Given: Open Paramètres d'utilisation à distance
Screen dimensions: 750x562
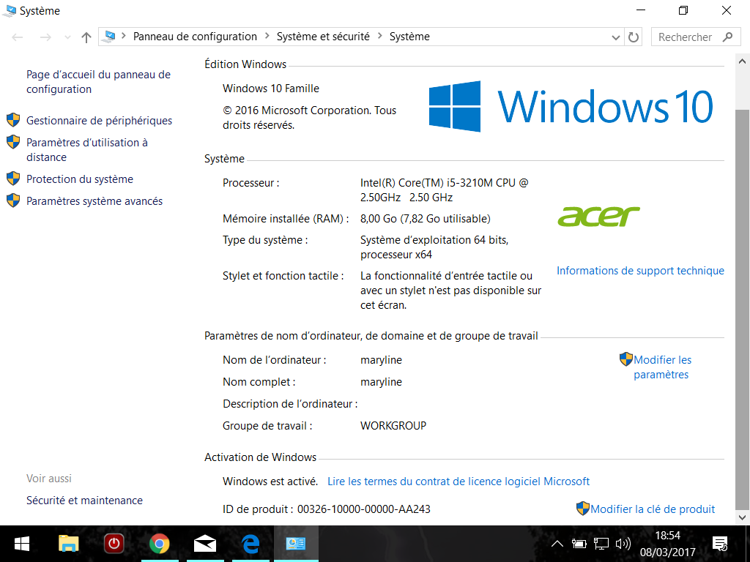Looking at the screenshot, I should tap(86, 149).
